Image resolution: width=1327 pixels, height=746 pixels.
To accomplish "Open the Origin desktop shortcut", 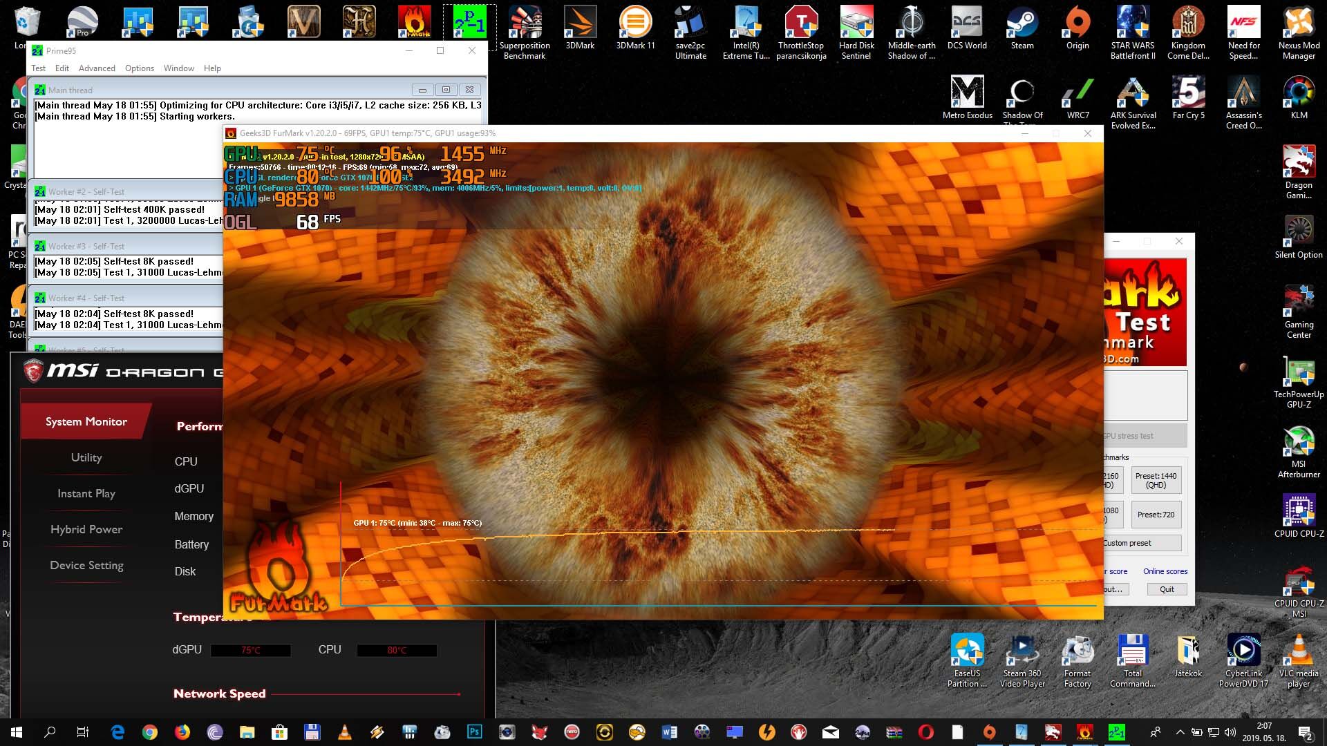I will 1077,29.
